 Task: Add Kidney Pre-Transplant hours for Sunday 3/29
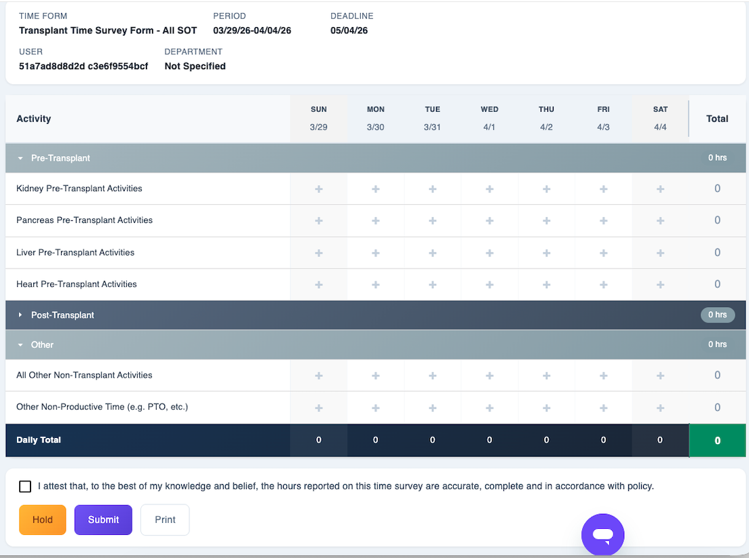(319, 189)
